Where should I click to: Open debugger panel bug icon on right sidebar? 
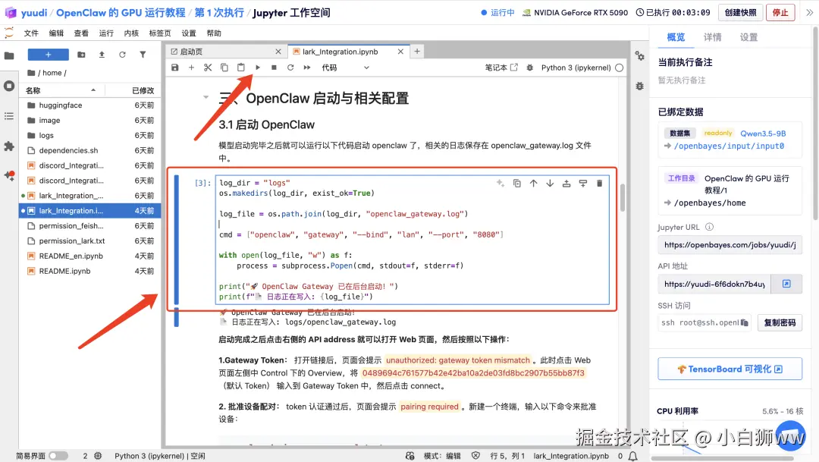pos(639,86)
